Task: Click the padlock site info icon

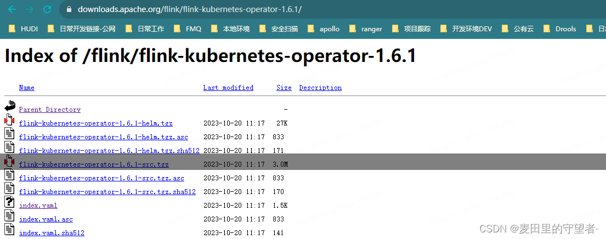Action: 69,9
